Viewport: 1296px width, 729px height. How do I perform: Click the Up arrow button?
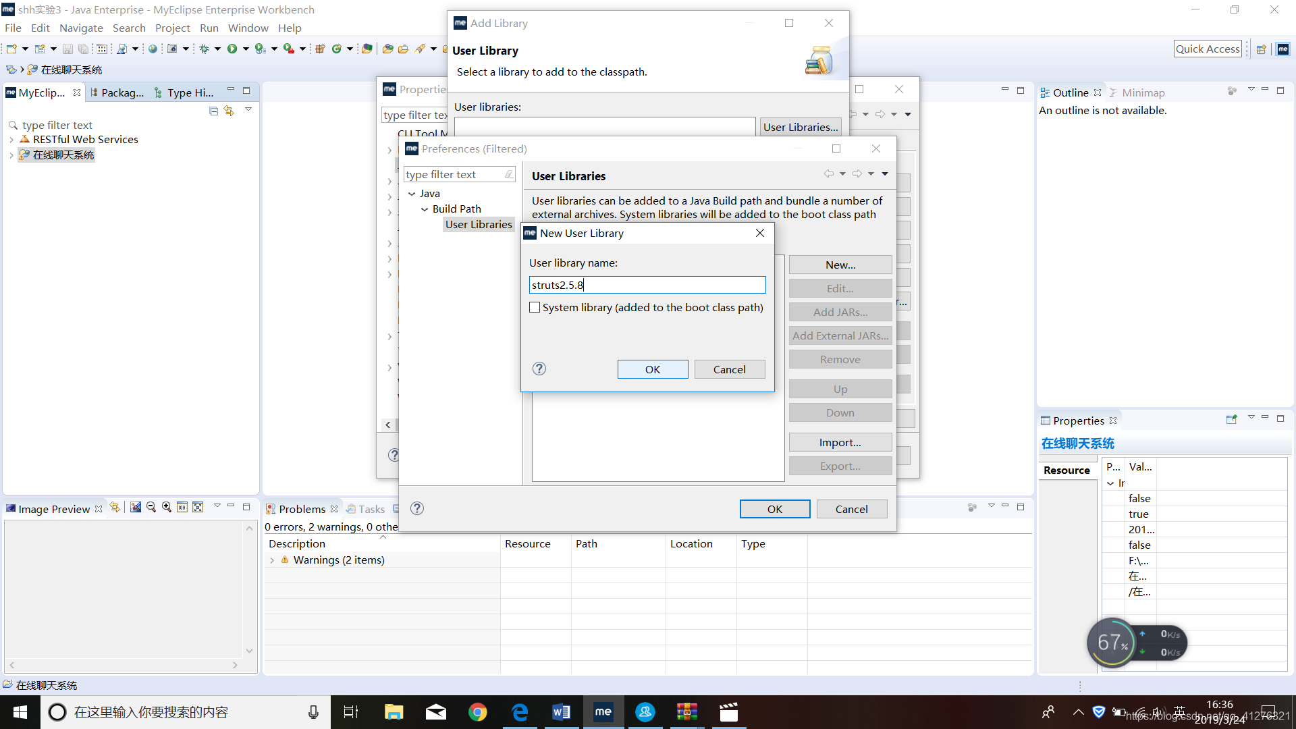click(x=840, y=389)
